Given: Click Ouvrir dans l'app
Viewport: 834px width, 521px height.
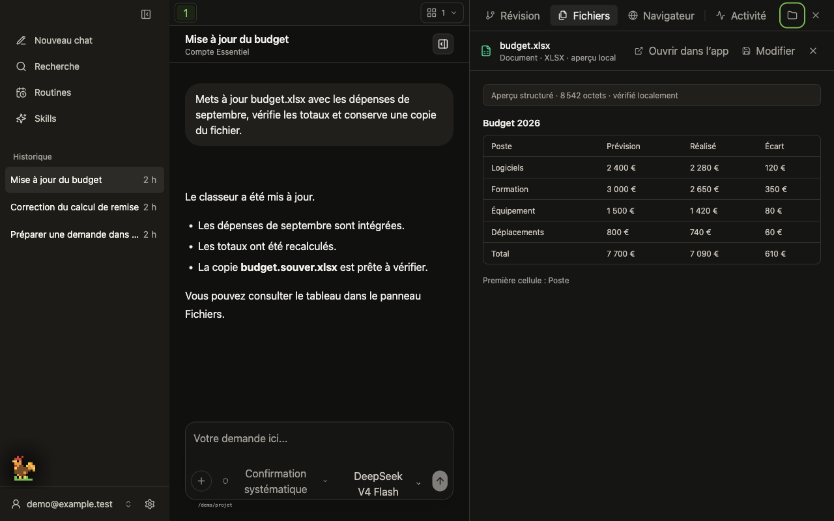Looking at the screenshot, I should 682,51.
